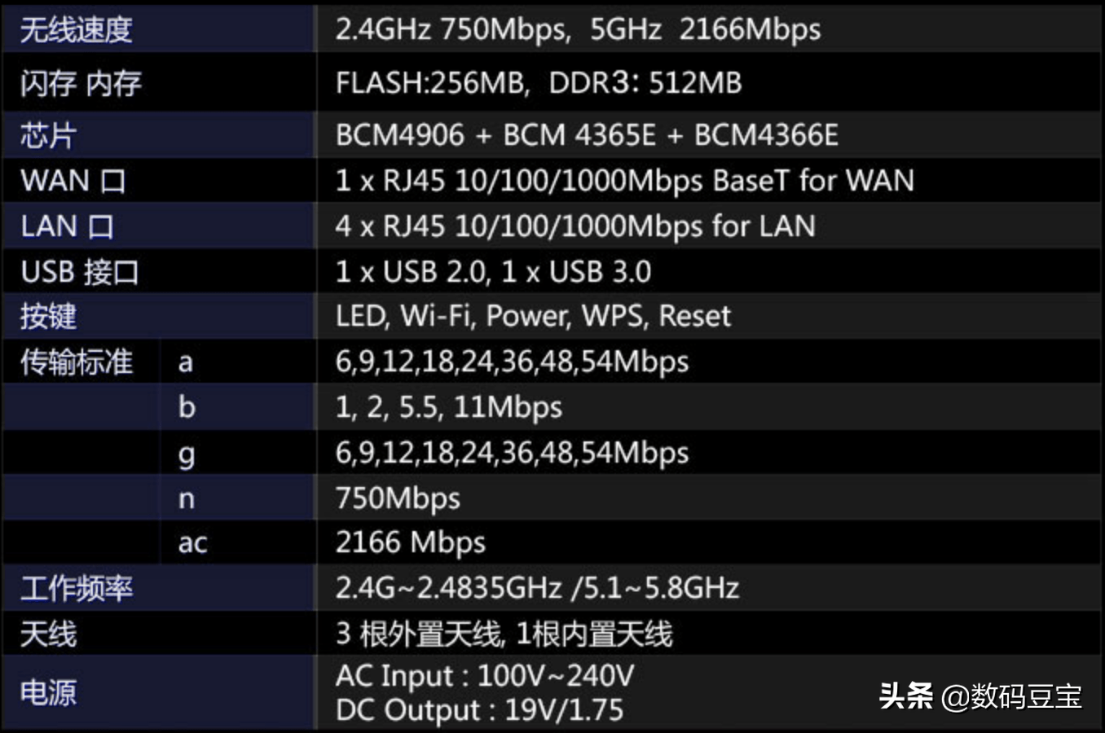The width and height of the screenshot is (1105, 733).
Task: Click the LAN 口 row label
Action: tap(68, 226)
